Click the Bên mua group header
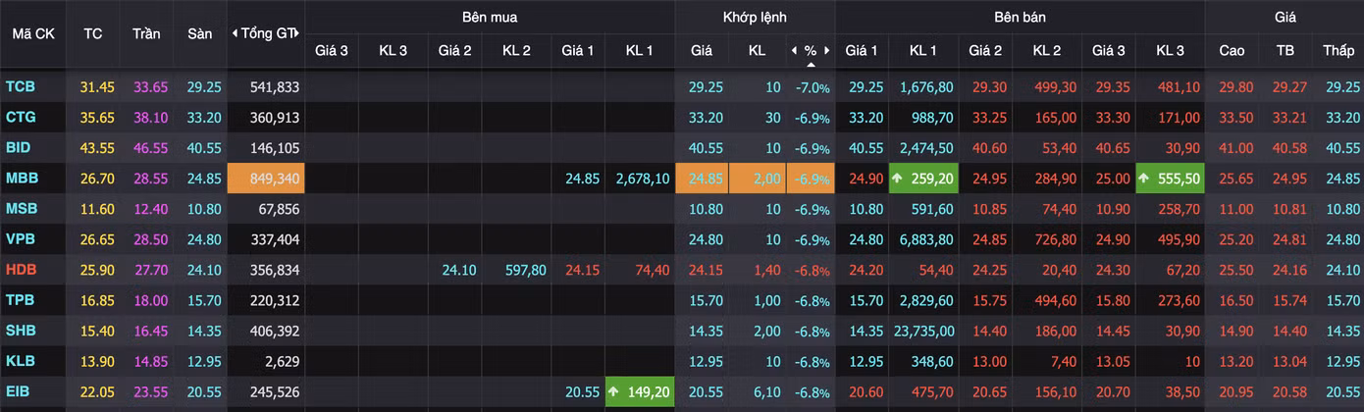 490,17
